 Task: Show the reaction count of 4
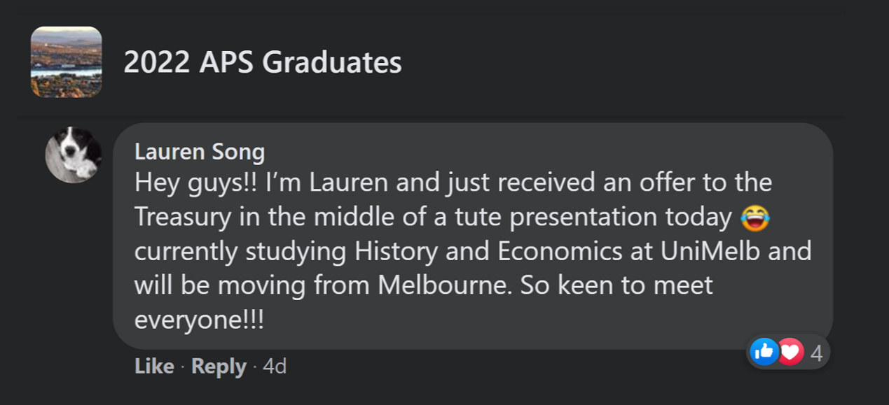pyautogui.click(x=816, y=353)
